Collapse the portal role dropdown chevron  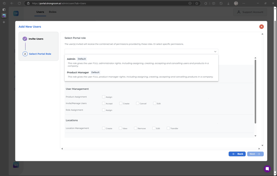click(215, 52)
